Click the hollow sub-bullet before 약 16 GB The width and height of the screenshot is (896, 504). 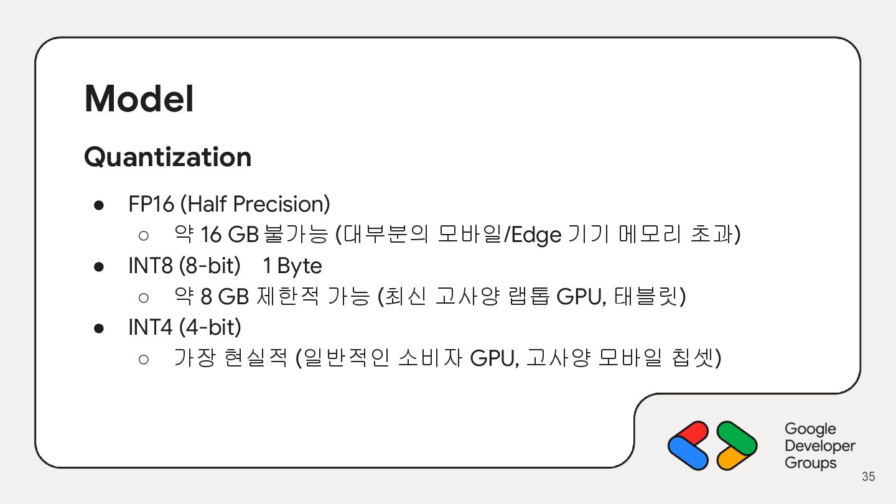[x=143, y=235]
